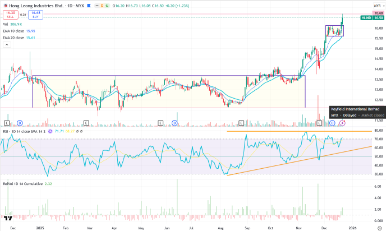Viewport: 386px width, 231px height.
Task: Click the 14.50 price axis label
Action: (379, 59)
